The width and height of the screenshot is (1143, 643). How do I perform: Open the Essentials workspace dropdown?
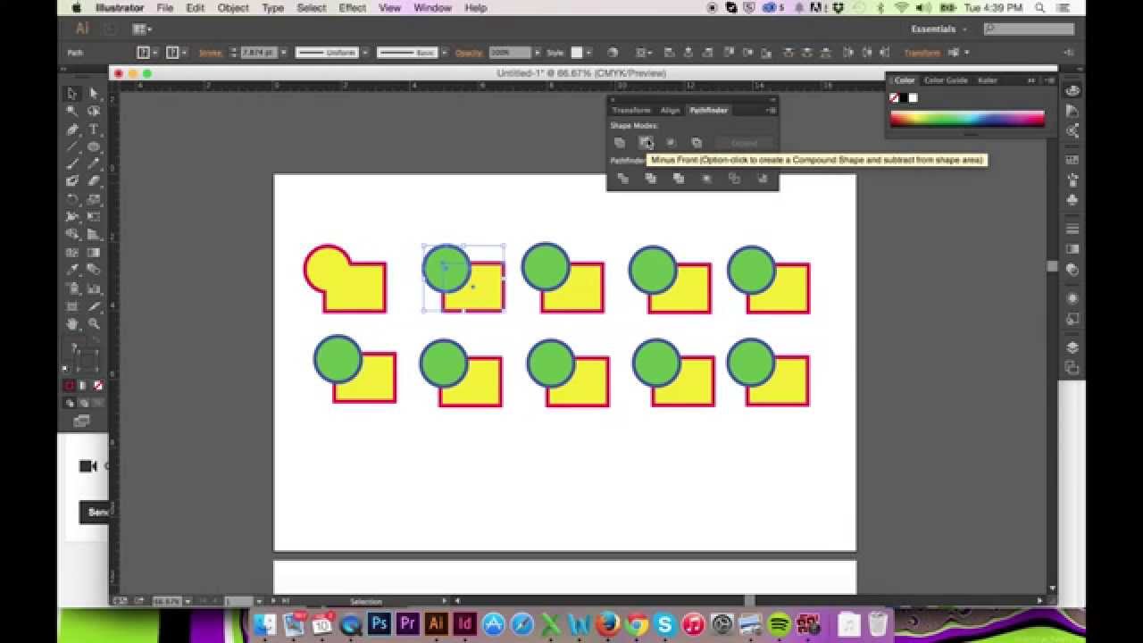pyautogui.click(x=938, y=29)
